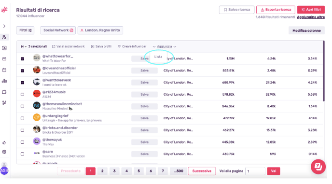Open the Aggiungi a dropdown
Screen dimensions: 332x184
[164, 47]
